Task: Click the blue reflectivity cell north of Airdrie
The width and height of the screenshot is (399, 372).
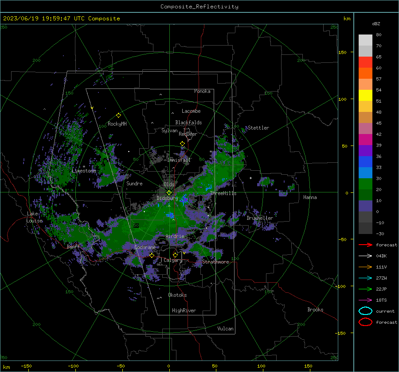Action: pyautogui.click(x=170, y=215)
